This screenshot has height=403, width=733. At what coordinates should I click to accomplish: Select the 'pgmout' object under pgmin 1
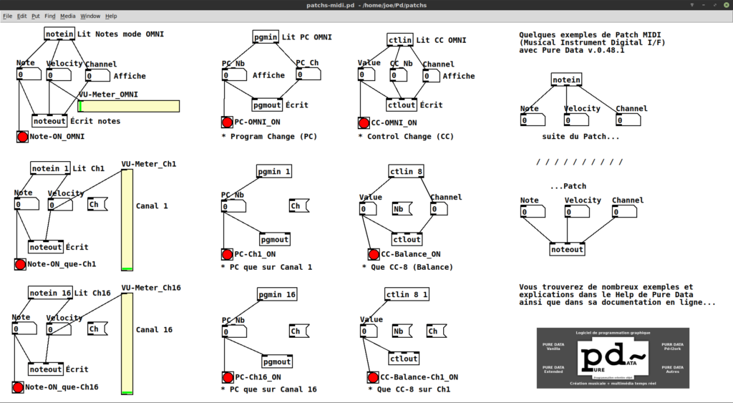pyautogui.click(x=275, y=239)
